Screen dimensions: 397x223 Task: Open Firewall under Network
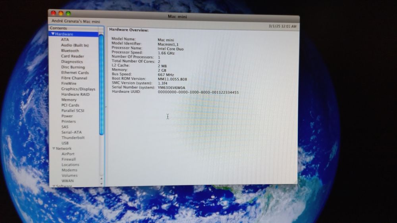(x=69, y=159)
